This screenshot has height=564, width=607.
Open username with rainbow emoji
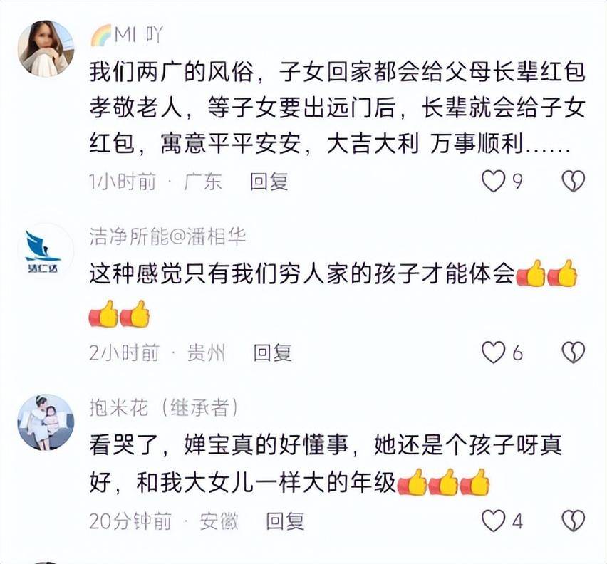coord(127,35)
